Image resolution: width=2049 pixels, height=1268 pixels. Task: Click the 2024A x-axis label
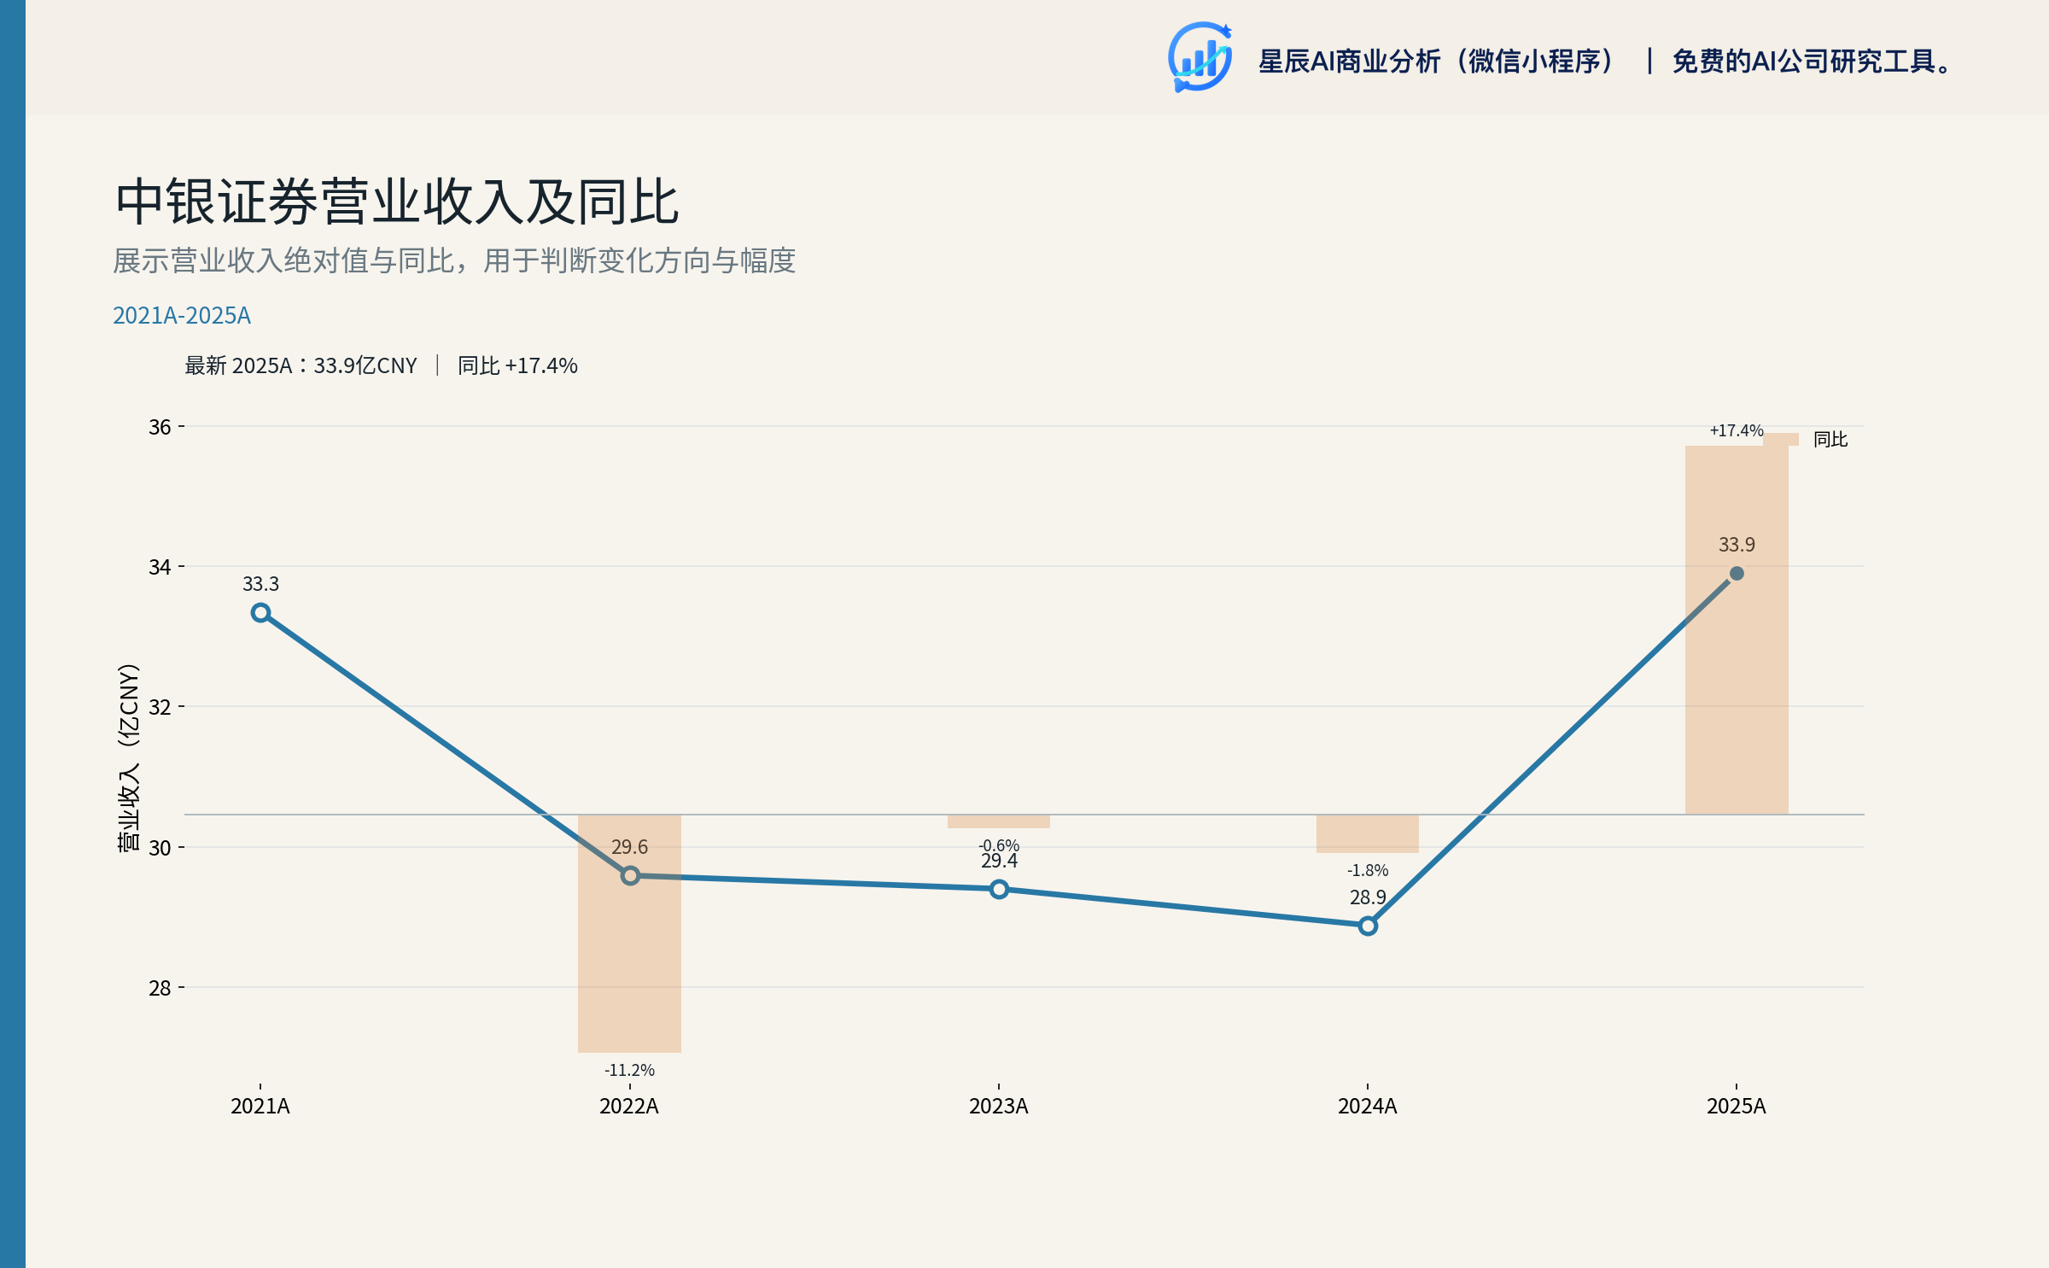[1368, 1107]
